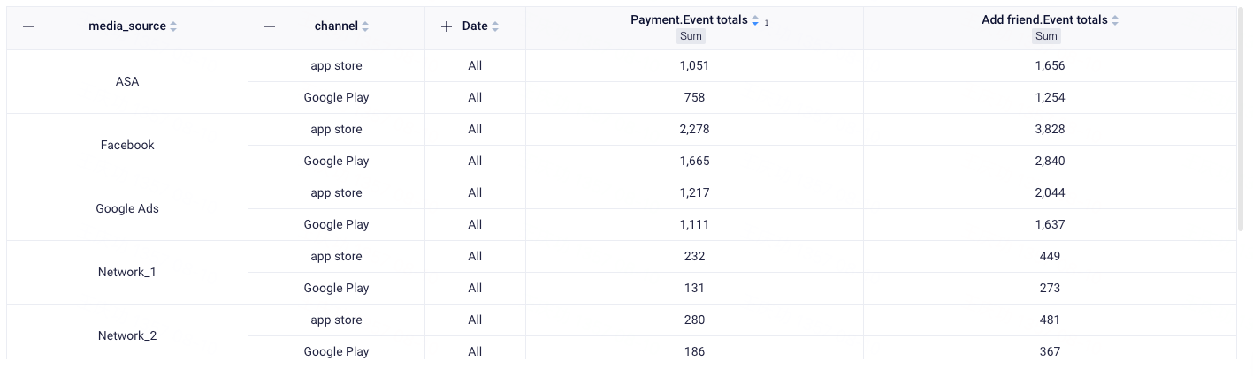
Task: Click add friend value 1,656
Action: click(x=1050, y=66)
